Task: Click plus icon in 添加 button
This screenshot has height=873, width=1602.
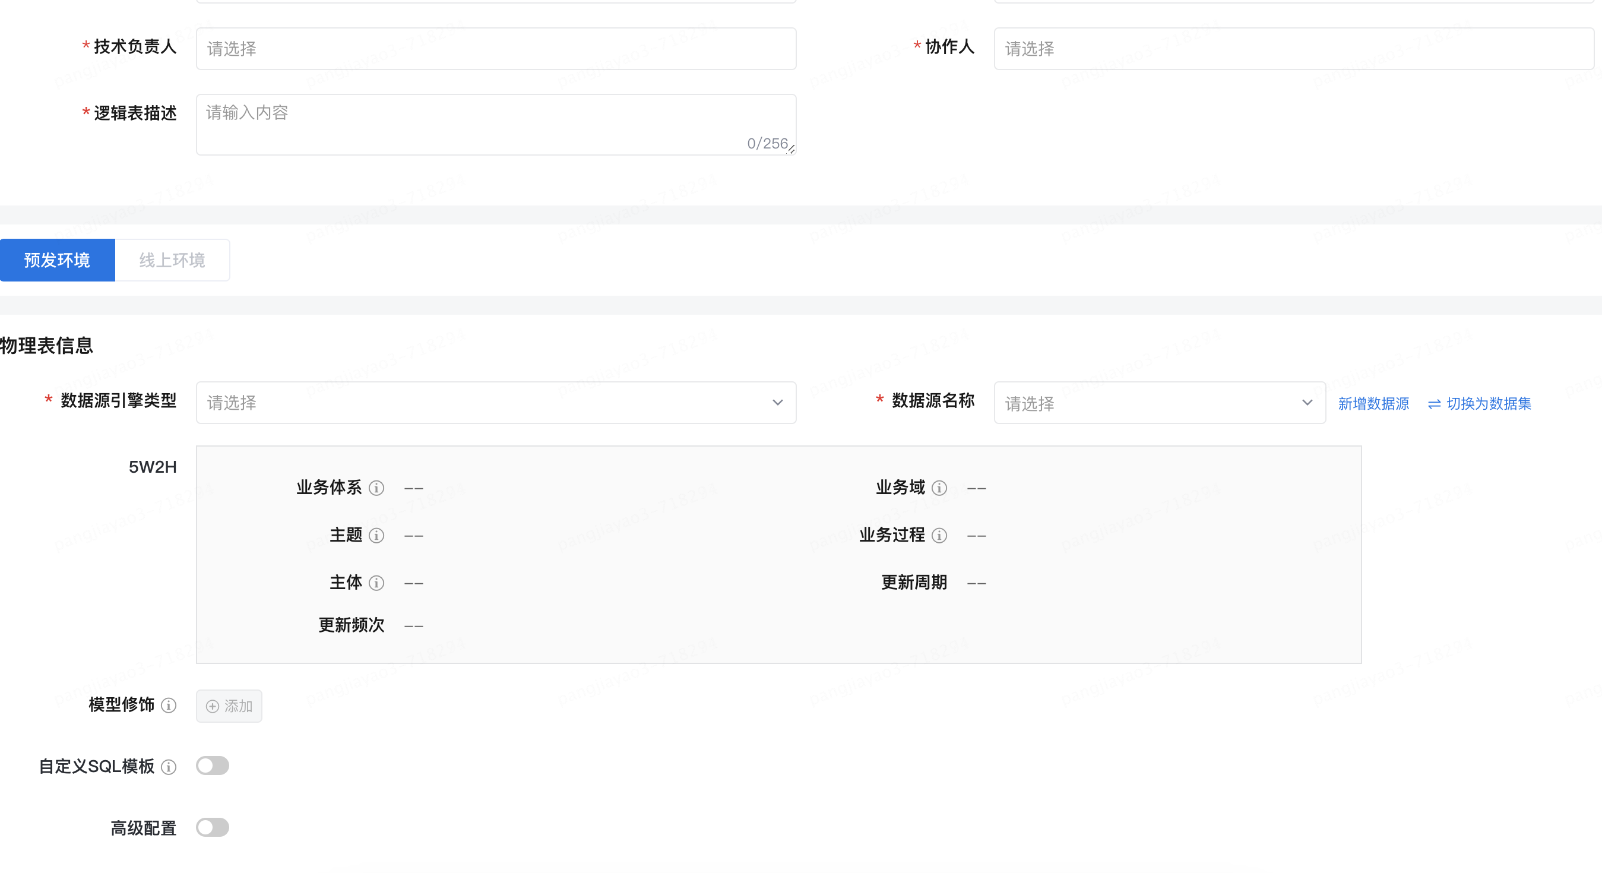Action: click(213, 706)
